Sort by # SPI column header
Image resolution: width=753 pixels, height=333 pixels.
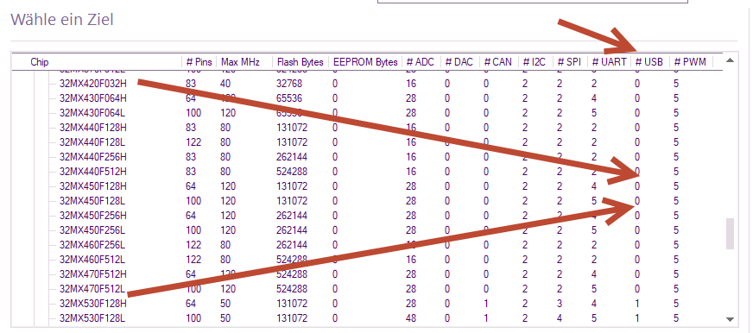click(569, 62)
